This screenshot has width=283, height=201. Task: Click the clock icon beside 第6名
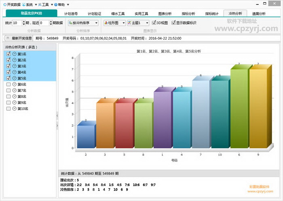tap(15, 84)
